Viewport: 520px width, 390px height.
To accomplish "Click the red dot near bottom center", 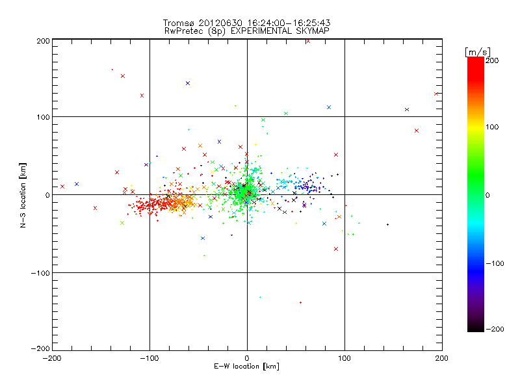I will coord(300,302).
